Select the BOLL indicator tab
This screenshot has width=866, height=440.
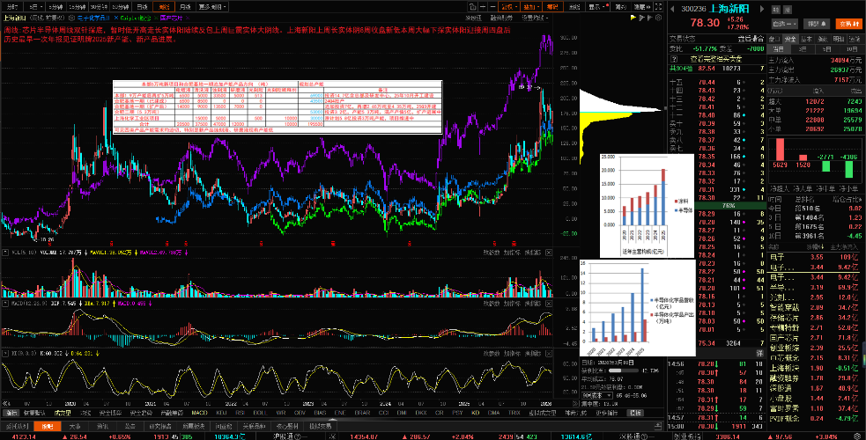click(x=260, y=413)
